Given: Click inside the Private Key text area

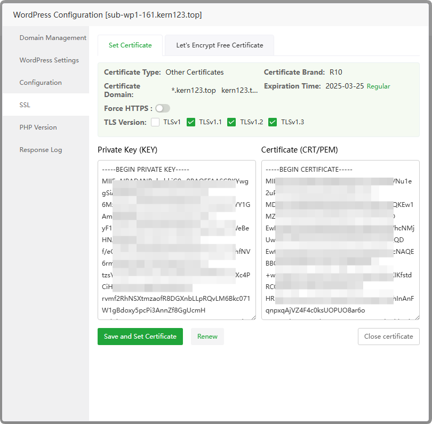Looking at the screenshot, I should [177, 240].
